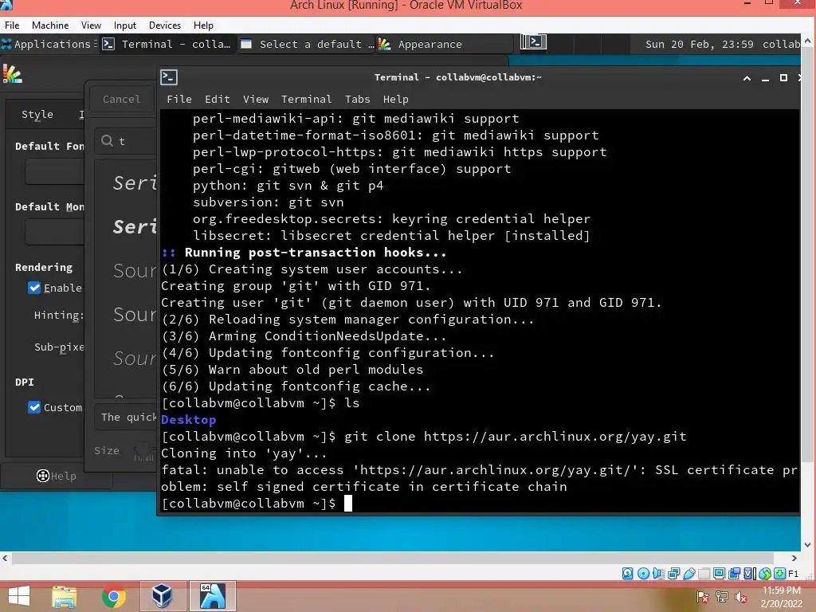Click the terminal icon in the Terminal title bar
This screenshot has height=612, width=816.
[x=169, y=77]
